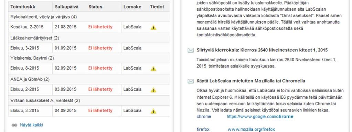Click envelope icon beside Siirtyviä kierroksia message
Image resolution: width=352 pixels, height=132 pixels.
191,50
